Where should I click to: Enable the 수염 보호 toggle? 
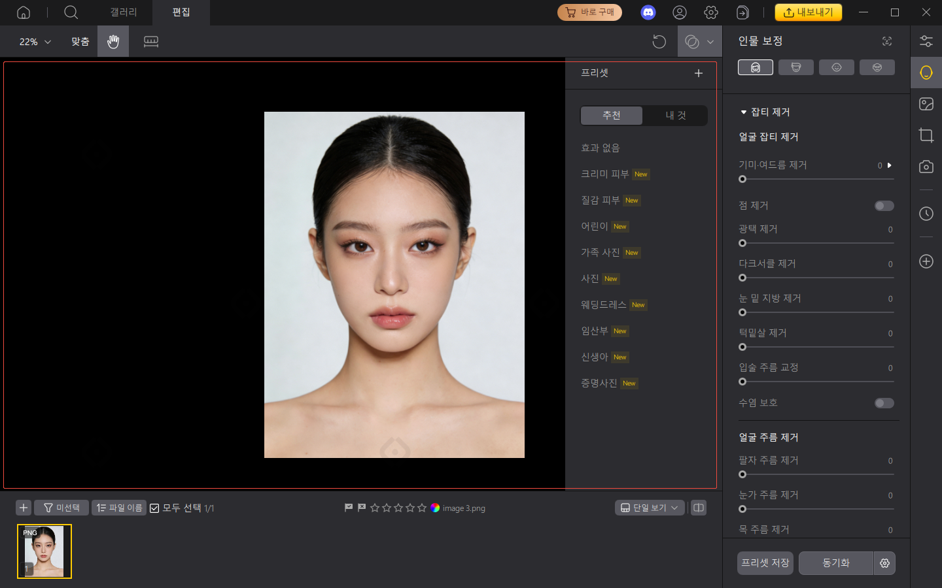(x=884, y=403)
